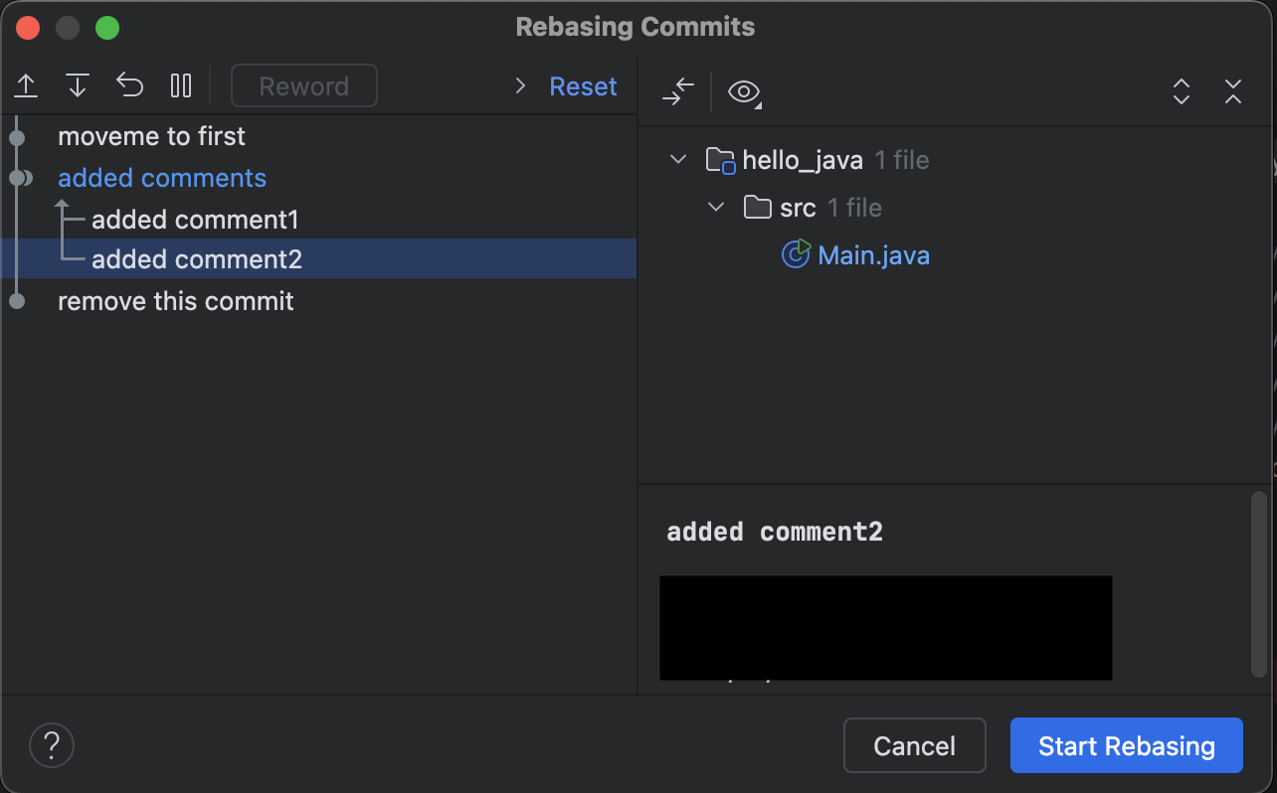The width and height of the screenshot is (1277, 793).
Task: Click the Reset link
Action: [x=583, y=86]
